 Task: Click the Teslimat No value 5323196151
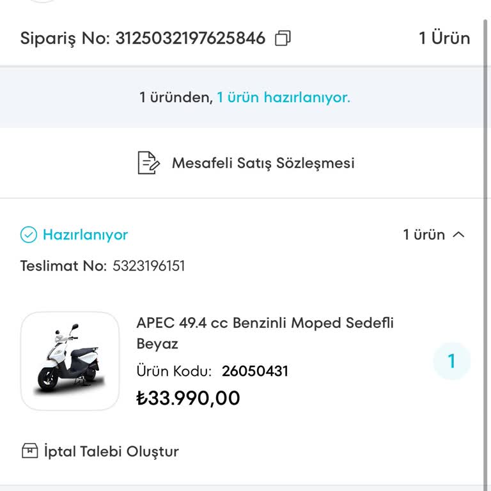(x=149, y=266)
